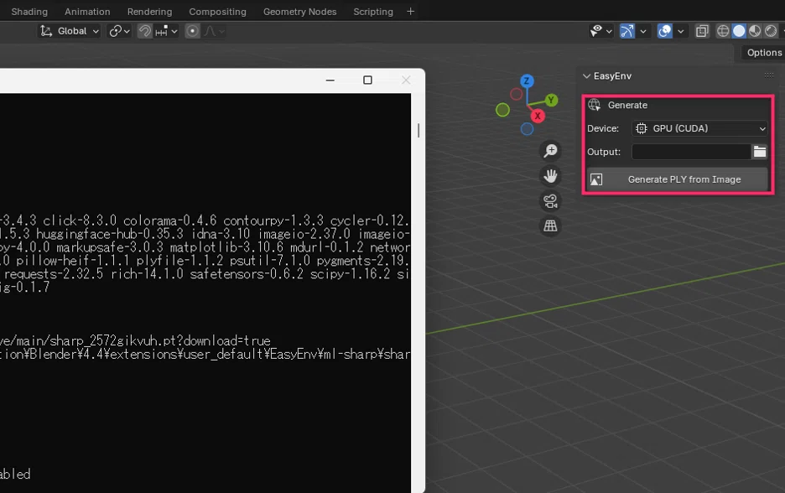Switch to Solid viewport shading
The image size is (785, 493).
(x=739, y=31)
